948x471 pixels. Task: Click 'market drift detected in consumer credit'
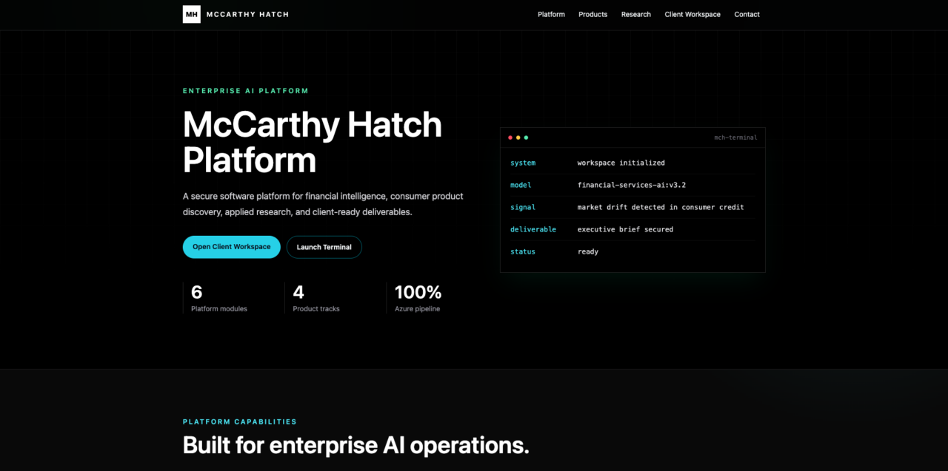click(661, 207)
